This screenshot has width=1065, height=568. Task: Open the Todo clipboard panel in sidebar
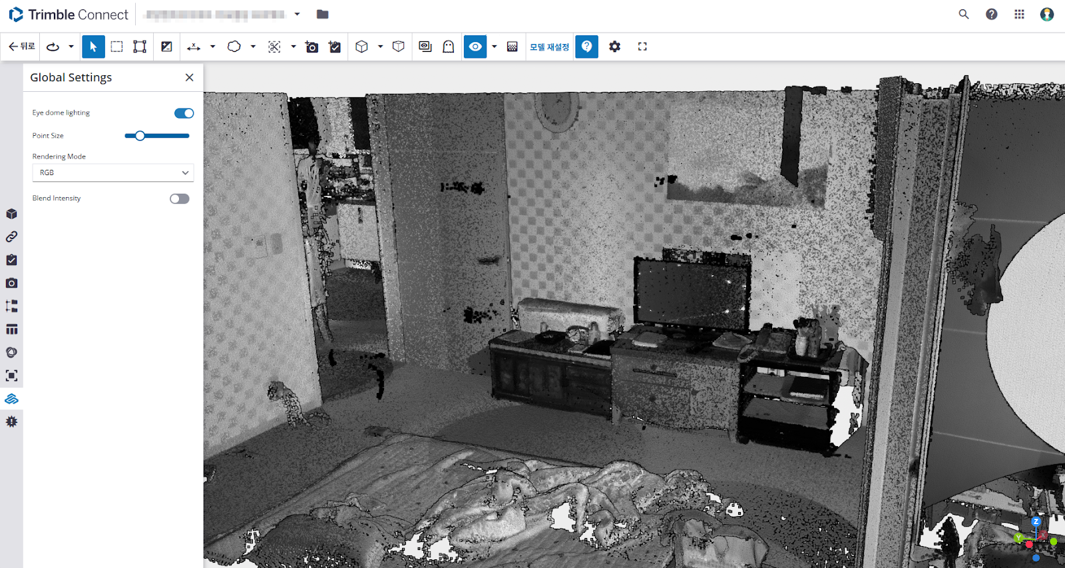11,260
